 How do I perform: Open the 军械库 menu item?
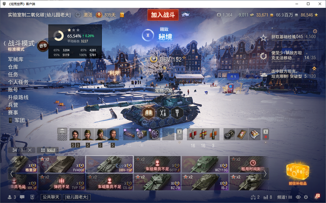click(16, 59)
